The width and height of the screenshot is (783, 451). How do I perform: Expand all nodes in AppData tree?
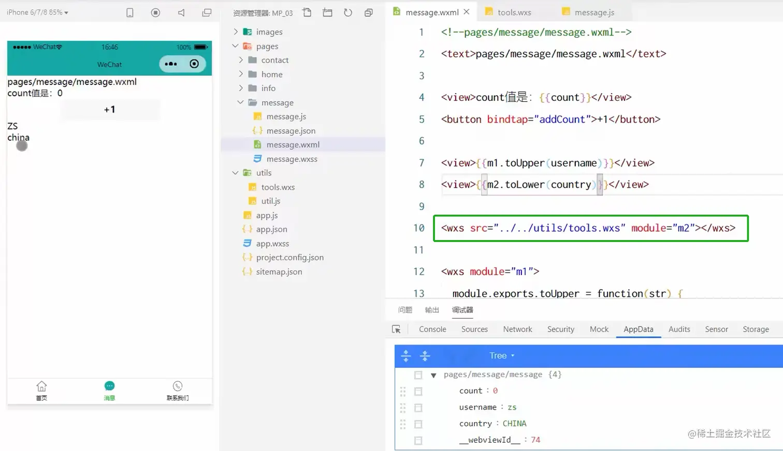(x=406, y=355)
